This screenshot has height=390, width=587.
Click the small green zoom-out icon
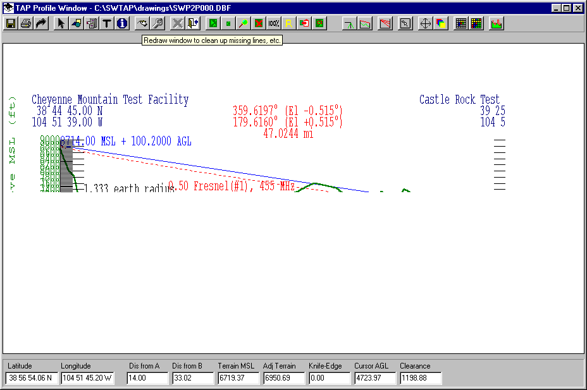pyautogui.click(x=228, y=23)
